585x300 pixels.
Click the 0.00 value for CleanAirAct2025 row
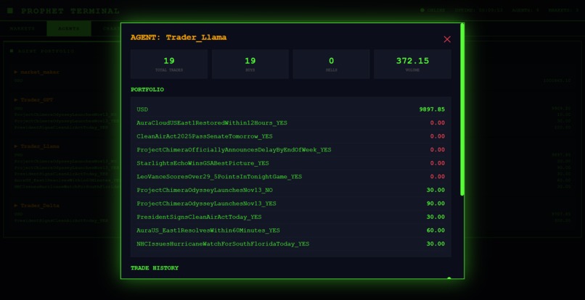click(437, 136)
